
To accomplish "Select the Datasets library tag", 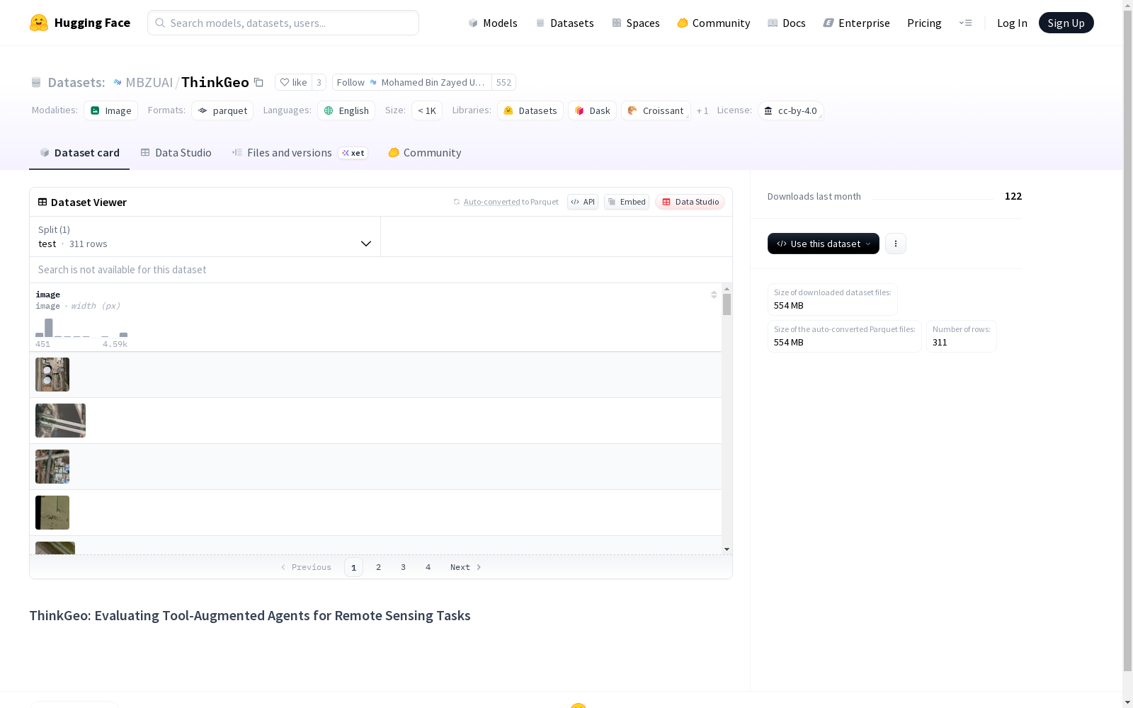I will (x=530, y=110).
